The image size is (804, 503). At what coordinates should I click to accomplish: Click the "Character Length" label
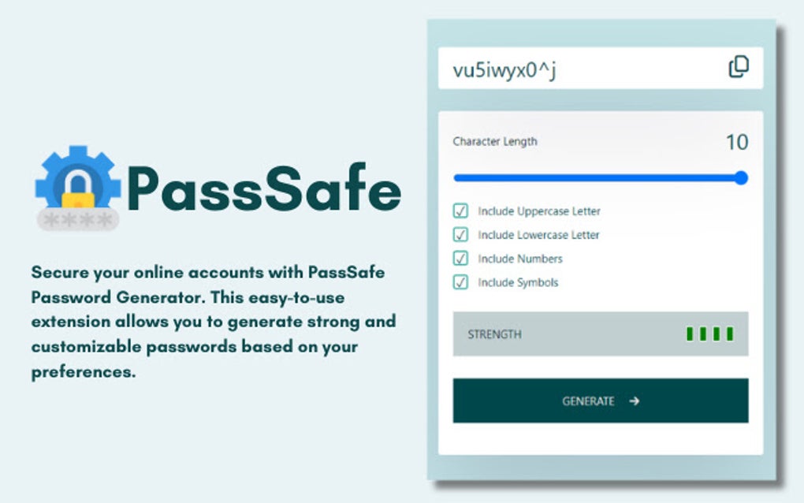tap(494, 142)
